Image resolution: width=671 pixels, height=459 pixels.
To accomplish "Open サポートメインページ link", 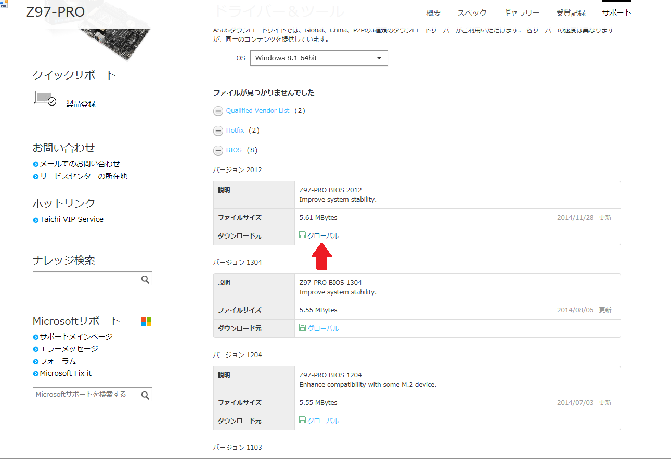I will pos(76,337).
